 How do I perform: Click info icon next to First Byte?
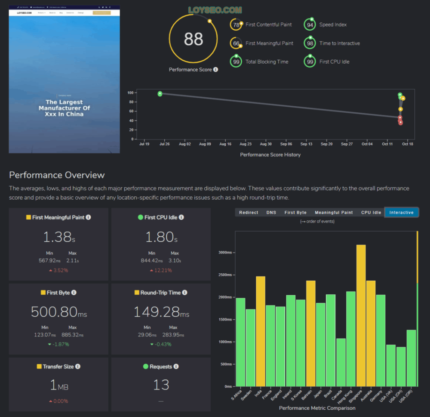tap(74, 292)
